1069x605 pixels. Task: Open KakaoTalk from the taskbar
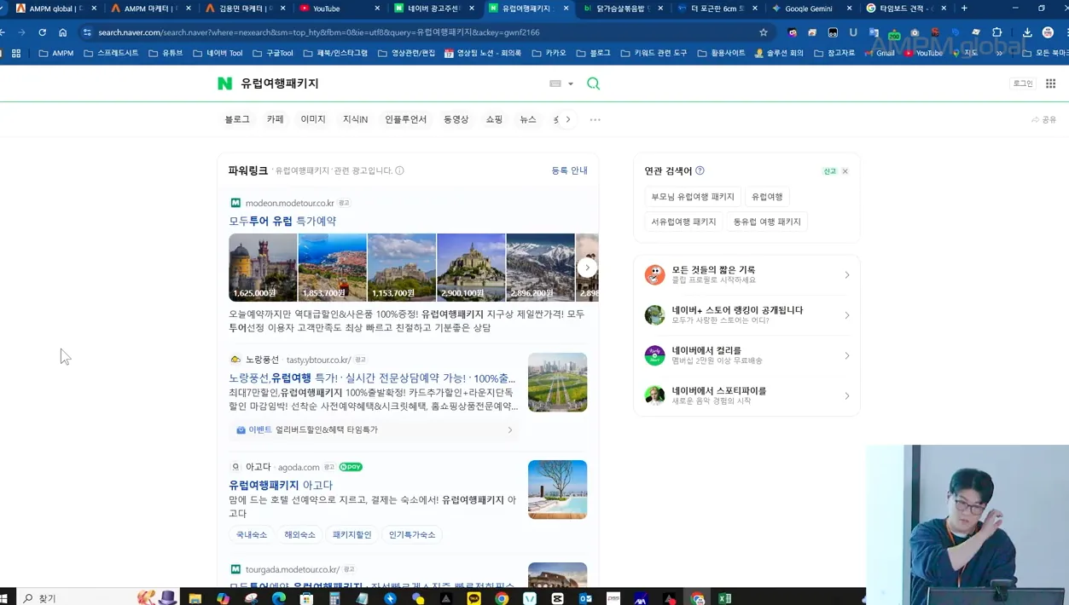[x=473, y=598]
